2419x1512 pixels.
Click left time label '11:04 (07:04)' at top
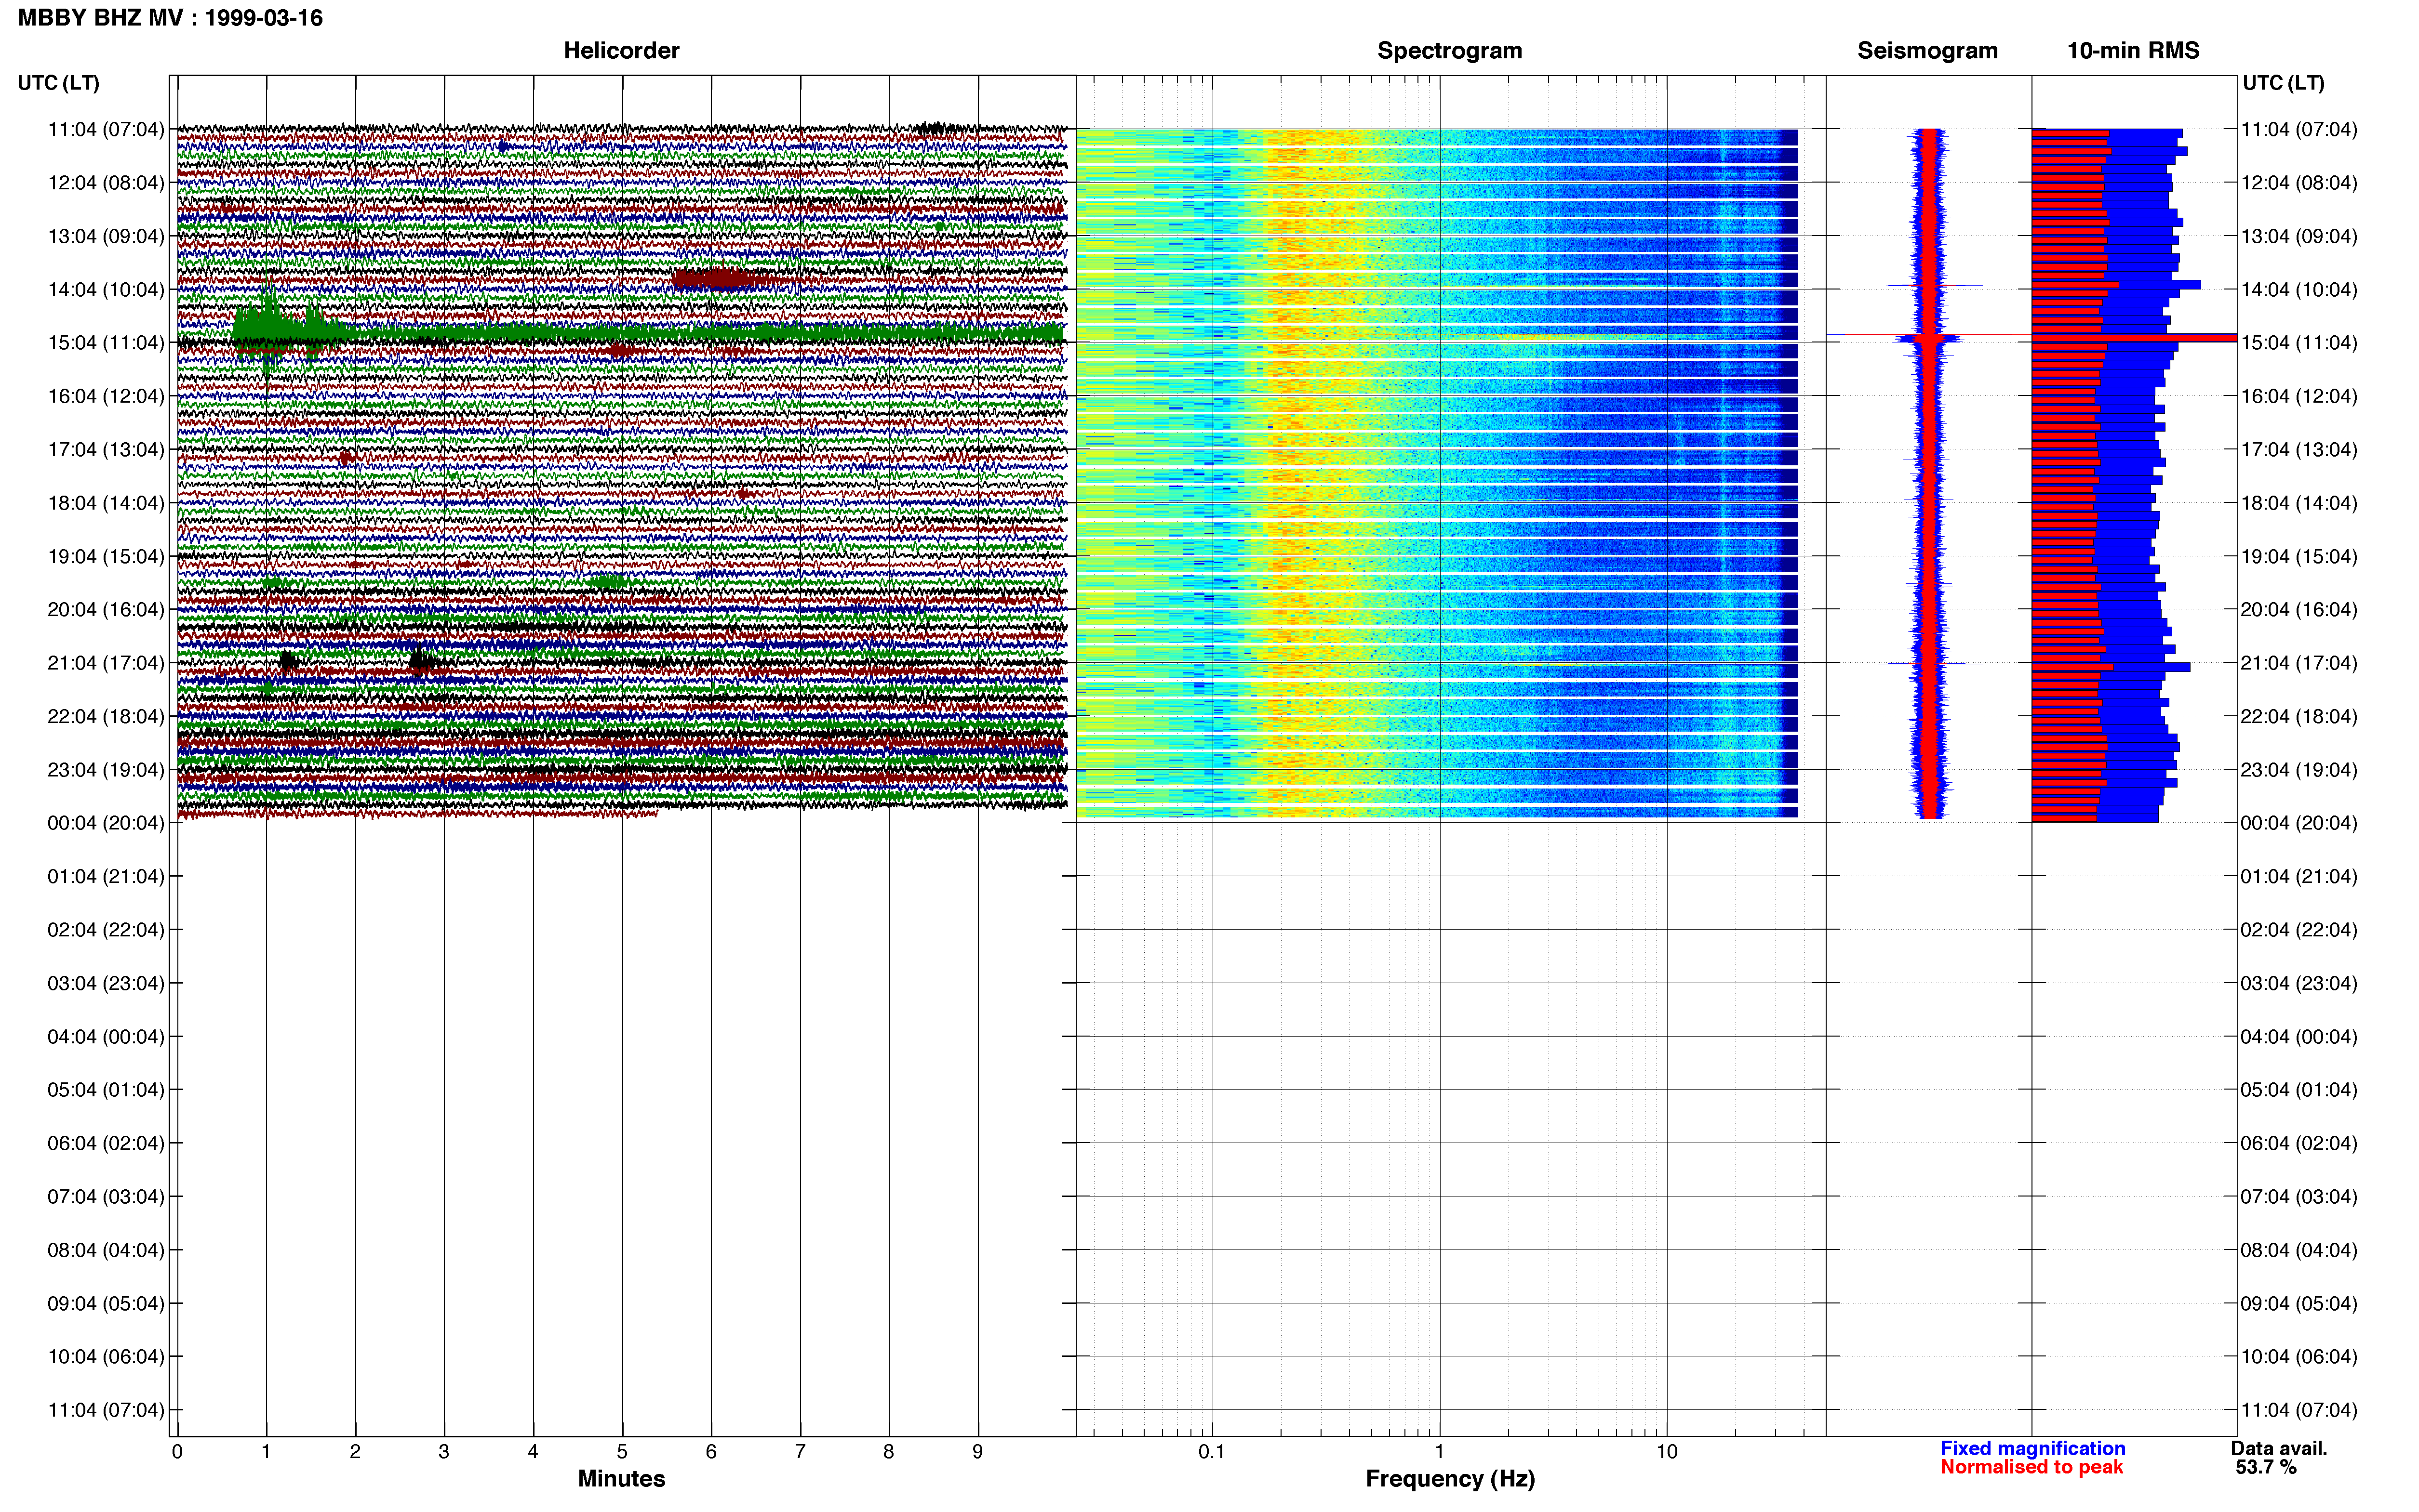point(106,129)
